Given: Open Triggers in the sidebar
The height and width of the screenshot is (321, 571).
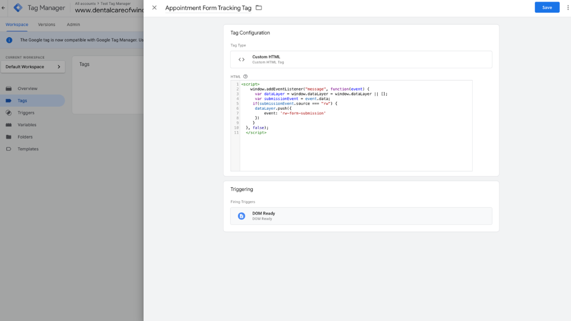Looking at the screenshot, I should click(x=26, y=113).
